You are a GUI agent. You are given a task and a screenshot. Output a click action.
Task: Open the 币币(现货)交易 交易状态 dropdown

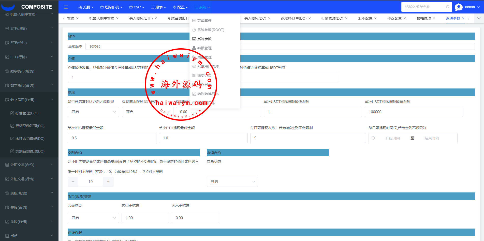[x=93, y=218]
